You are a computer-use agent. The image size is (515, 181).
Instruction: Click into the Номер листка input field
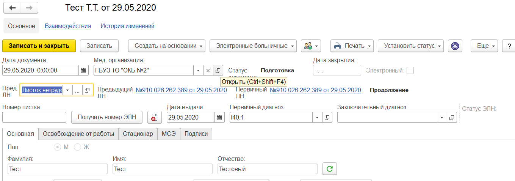[x=34, y=118]
